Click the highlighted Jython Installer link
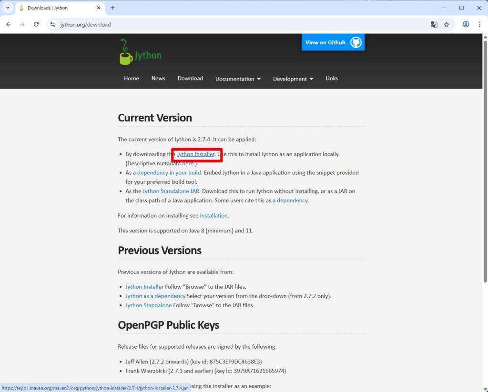Image resolution: width=488 pixels, height=392 pixels. pyautogui.click(x=195, y=154)
